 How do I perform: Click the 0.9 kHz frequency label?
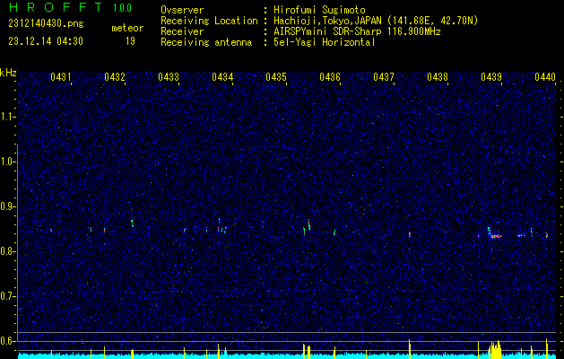(x=7, y=206)
